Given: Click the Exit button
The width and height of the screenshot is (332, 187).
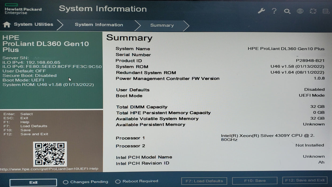Looking at the screenshot, I should 33,182.
